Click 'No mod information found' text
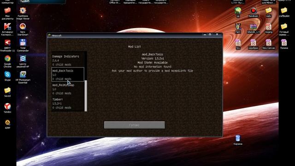Image resolution: width=295 pixels, height=166 pixels. (153, 66)
